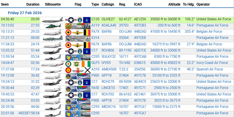
Task: Open LINCE10 callsign link
Action: 108,88
